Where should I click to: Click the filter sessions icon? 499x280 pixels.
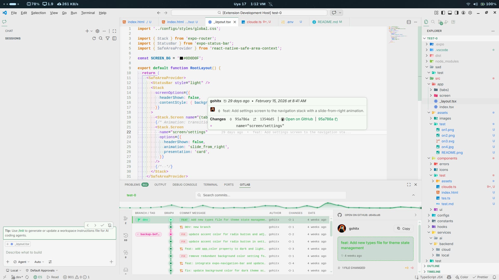[x=108, y=38]
